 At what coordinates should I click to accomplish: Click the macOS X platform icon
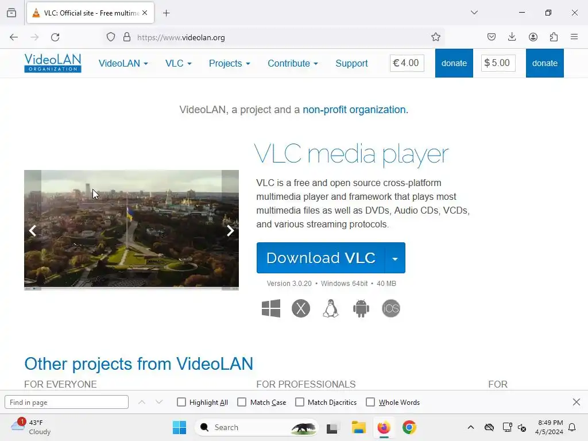[301, 308]
